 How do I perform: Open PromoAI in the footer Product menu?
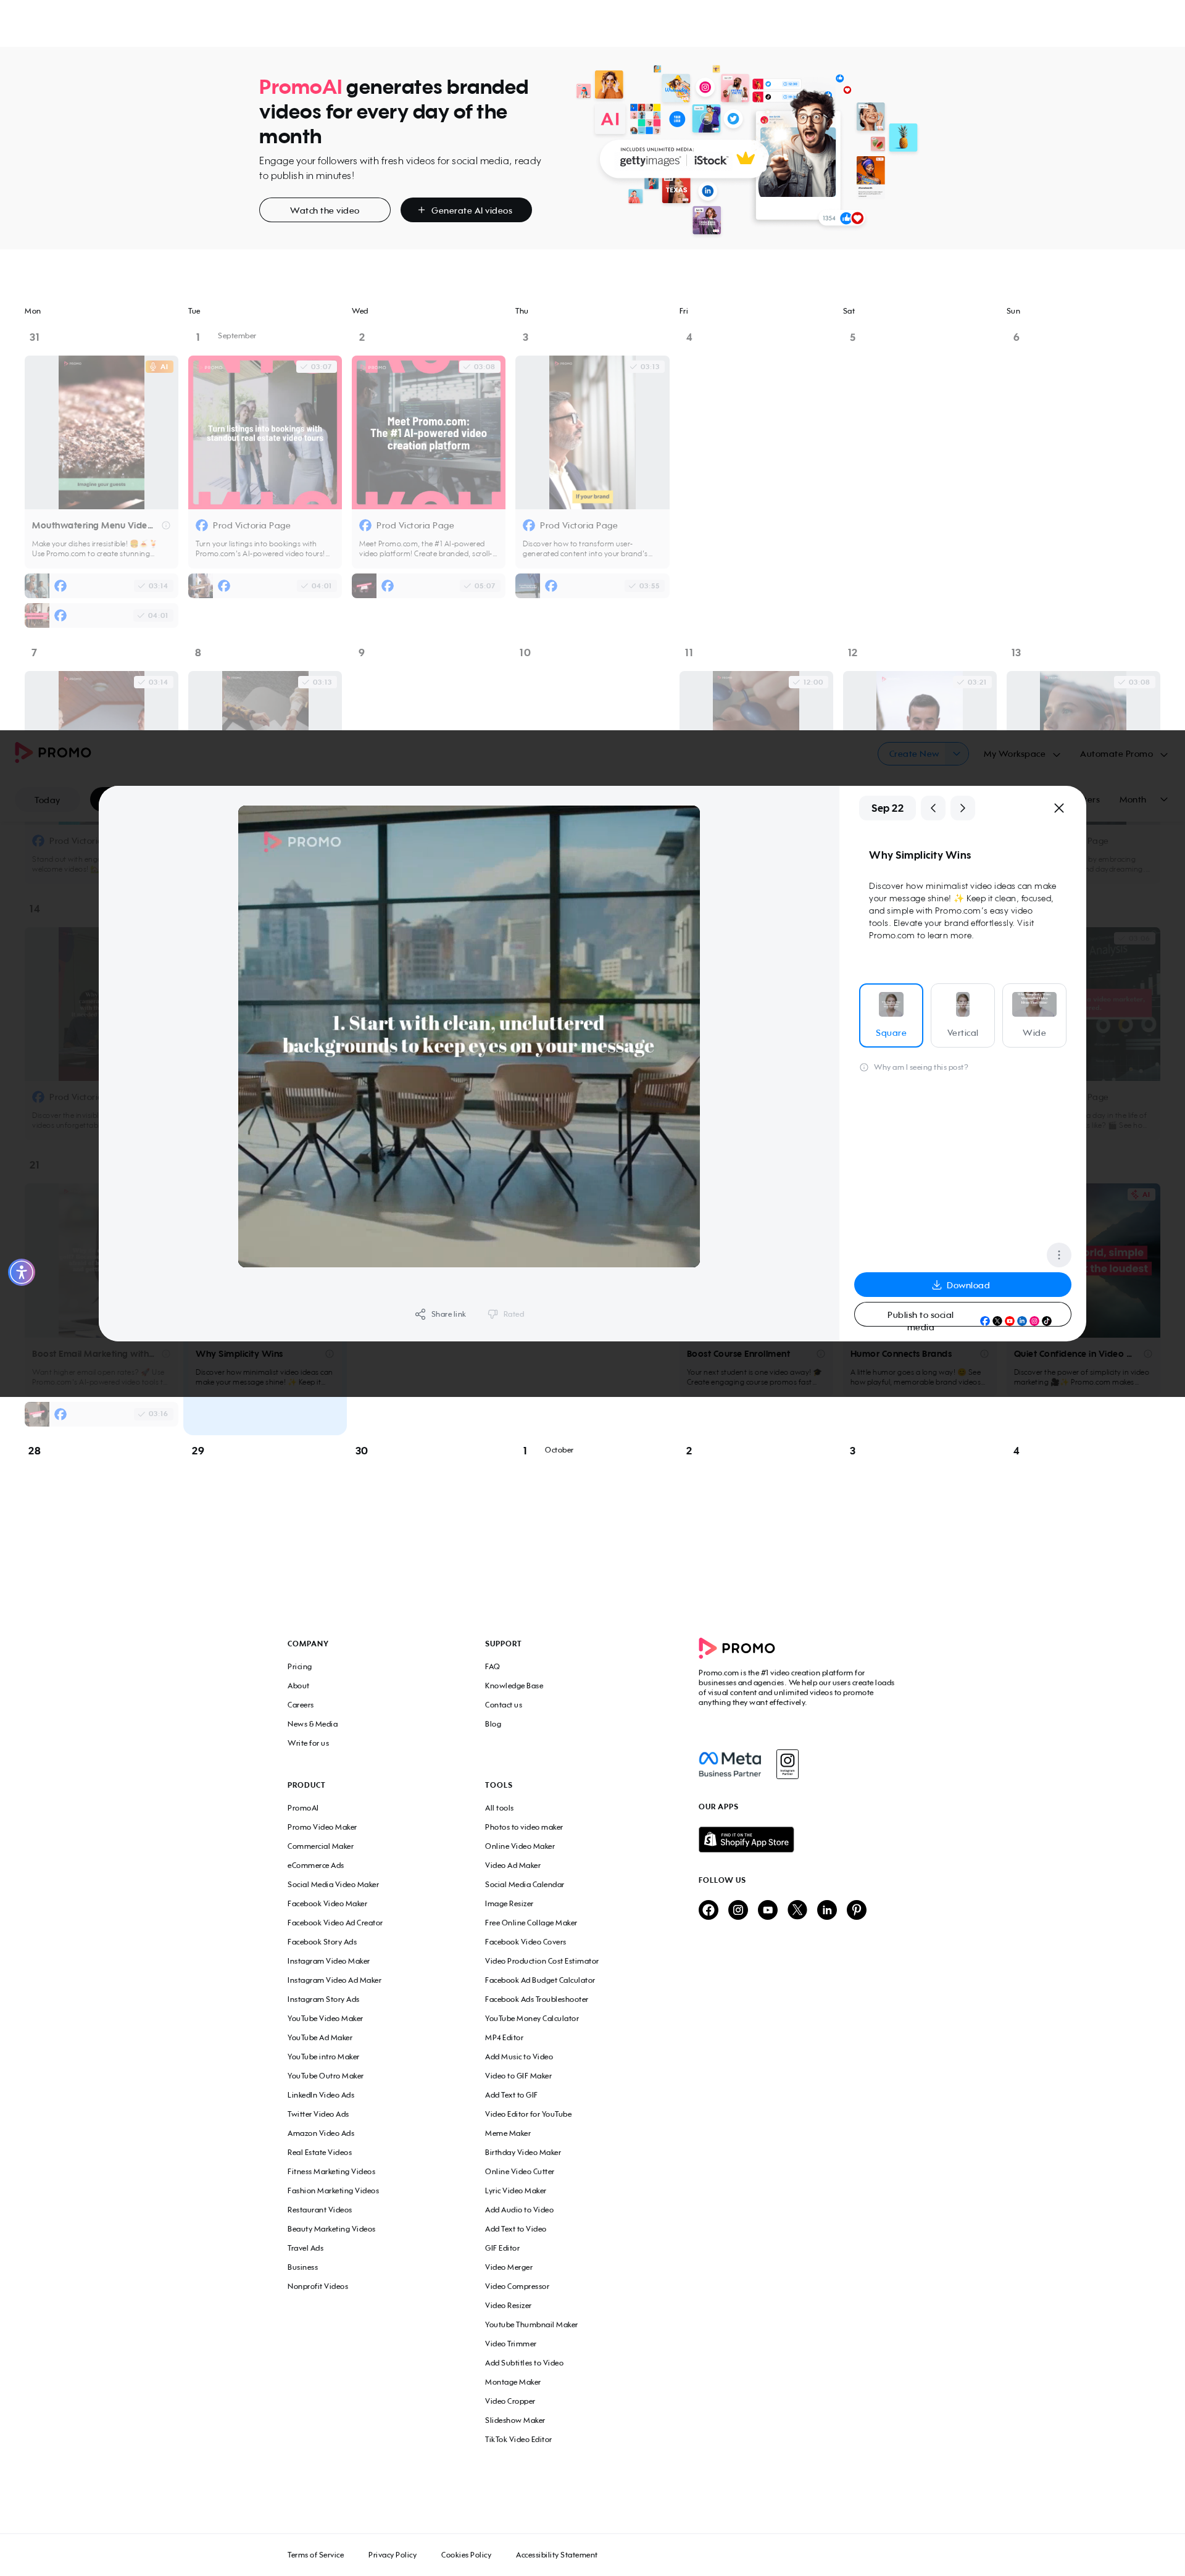click(x=303, y=1808)
